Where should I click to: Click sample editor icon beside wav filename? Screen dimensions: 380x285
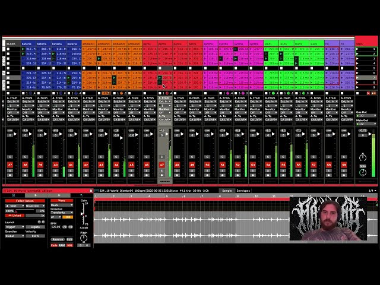point(96,191)
